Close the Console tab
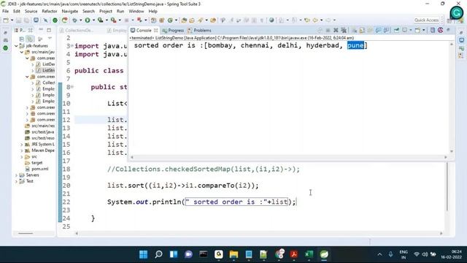The width and height of the screenshot is (467, 263). (155, 31)
